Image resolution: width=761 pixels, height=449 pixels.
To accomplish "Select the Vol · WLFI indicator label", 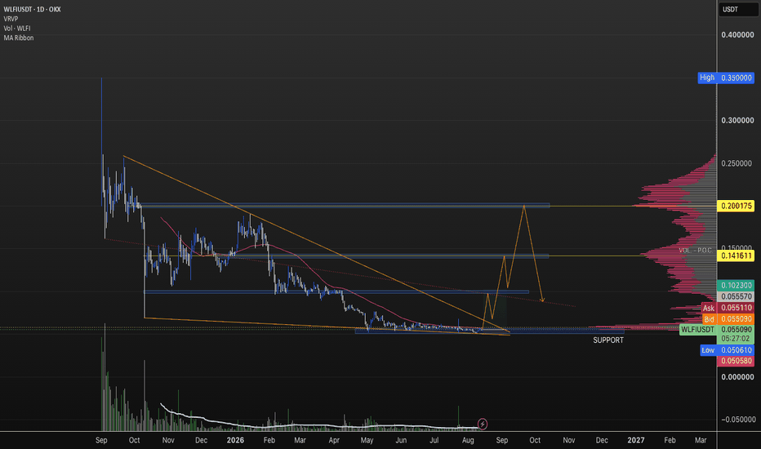I will [x=17, y=28].
